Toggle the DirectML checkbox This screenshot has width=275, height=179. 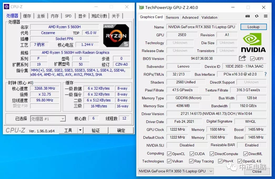pyautogui.click(x=245, y=154)
